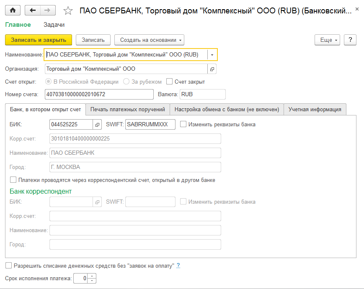
Task: Focus the Наименование account name field
Action: tap(126, 55)
